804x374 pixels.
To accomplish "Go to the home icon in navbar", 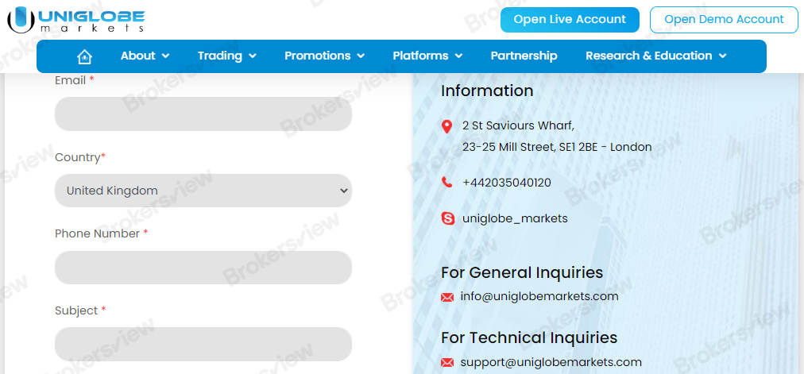I will coord(84,56).
